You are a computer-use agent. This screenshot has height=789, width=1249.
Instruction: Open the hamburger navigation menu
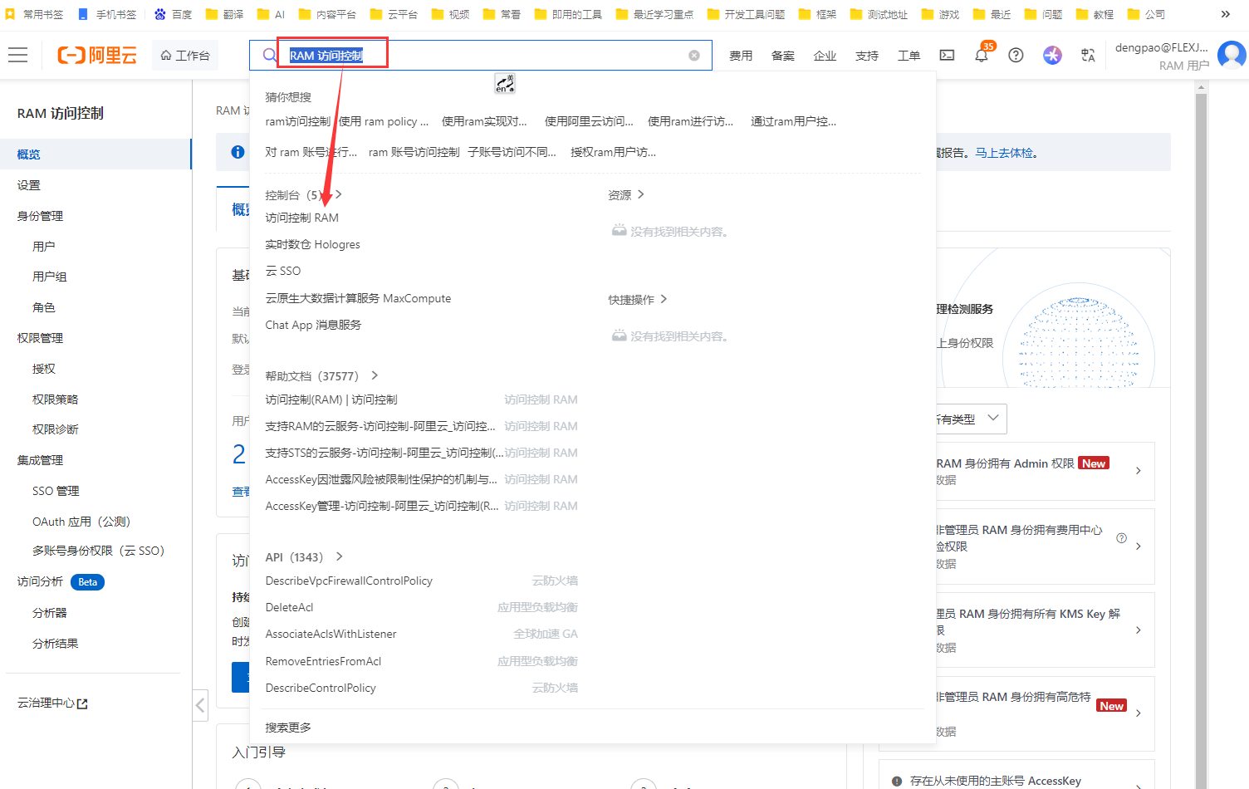pos(17,55)
